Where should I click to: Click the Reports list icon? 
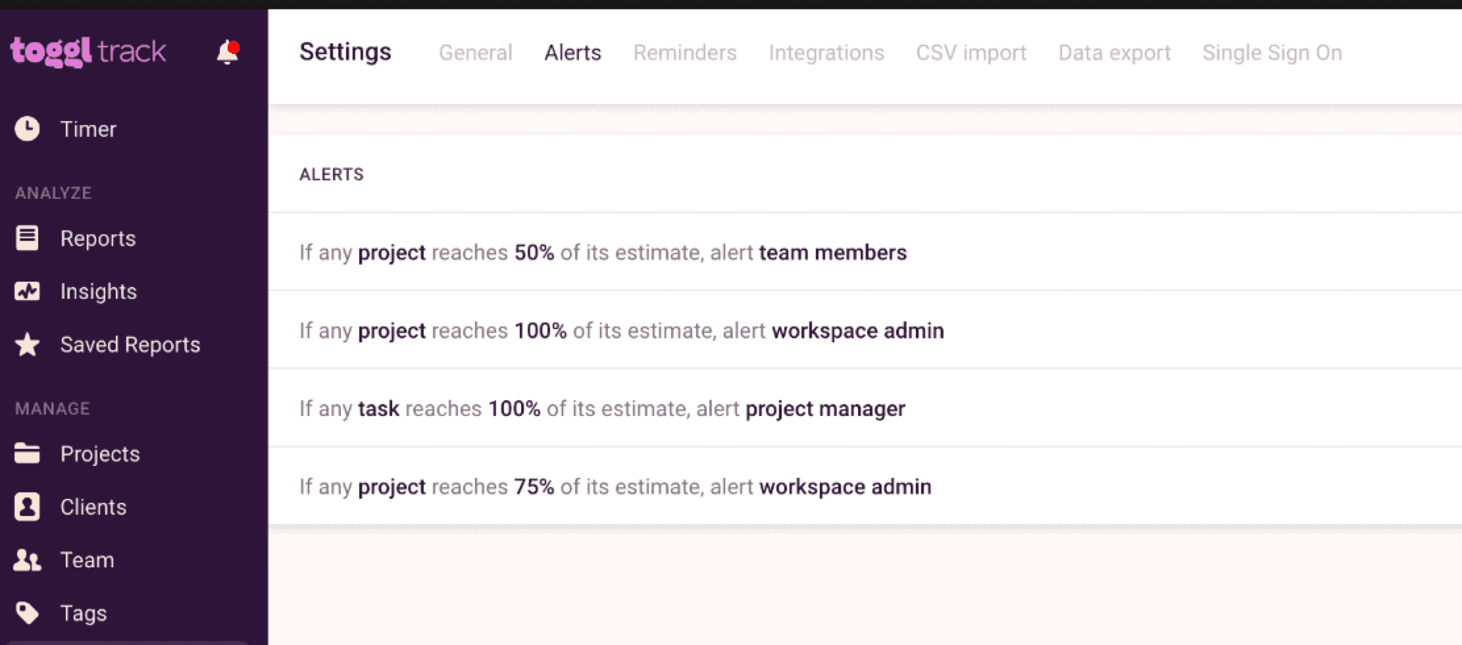pos(28,238)
